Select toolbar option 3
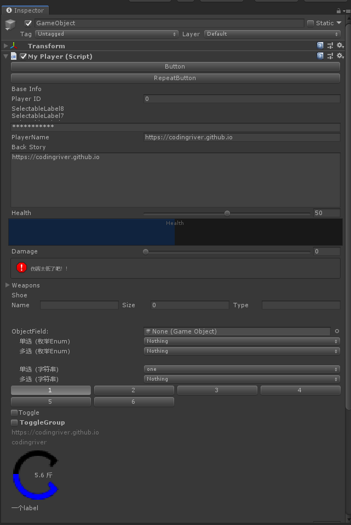Image resolution: width=351 pixels, height=525 pixels. pyautogui.click(x=217, y=390)
